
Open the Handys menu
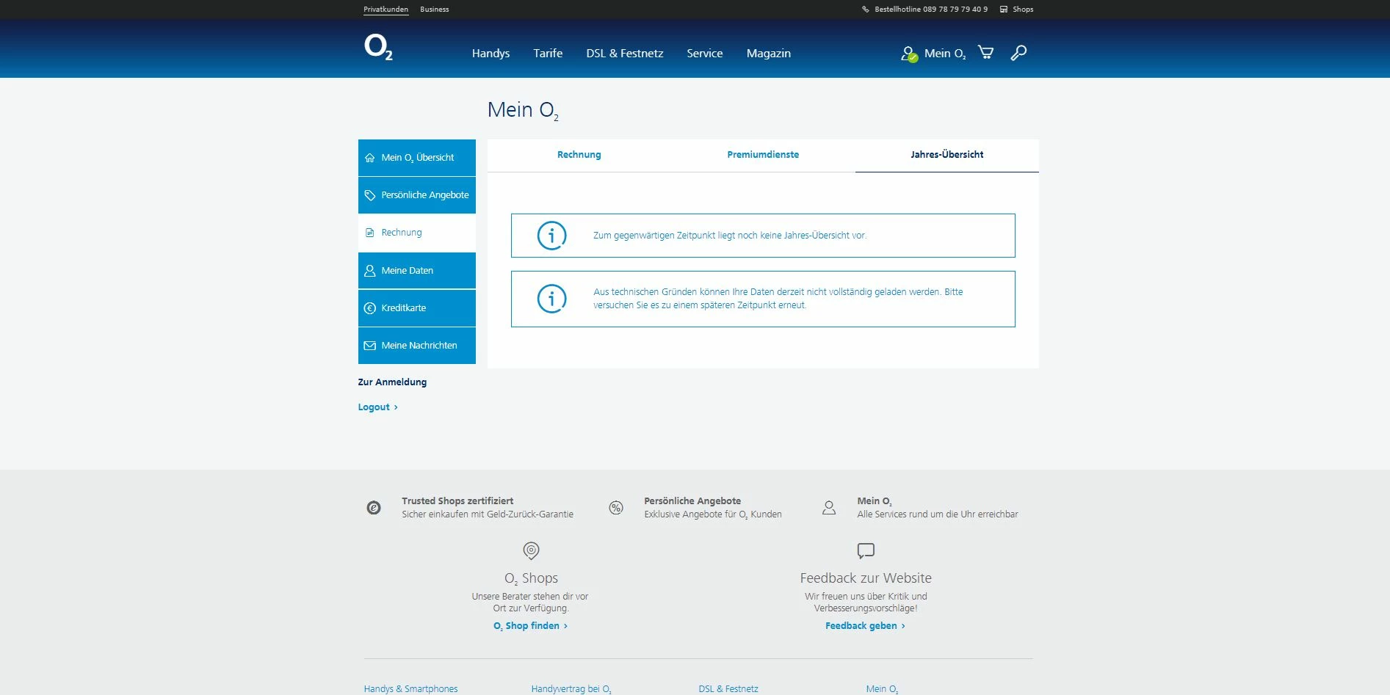pyautogui.click(x=491, y=54)
